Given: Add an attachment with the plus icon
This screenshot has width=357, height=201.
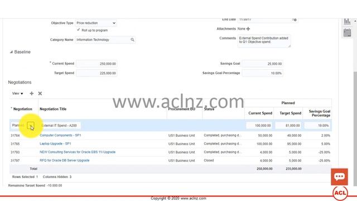Looking at the screenshot, I should click(248, 28).
